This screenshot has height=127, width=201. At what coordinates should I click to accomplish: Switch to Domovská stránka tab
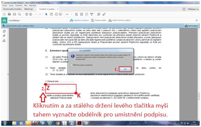(12, 9)
